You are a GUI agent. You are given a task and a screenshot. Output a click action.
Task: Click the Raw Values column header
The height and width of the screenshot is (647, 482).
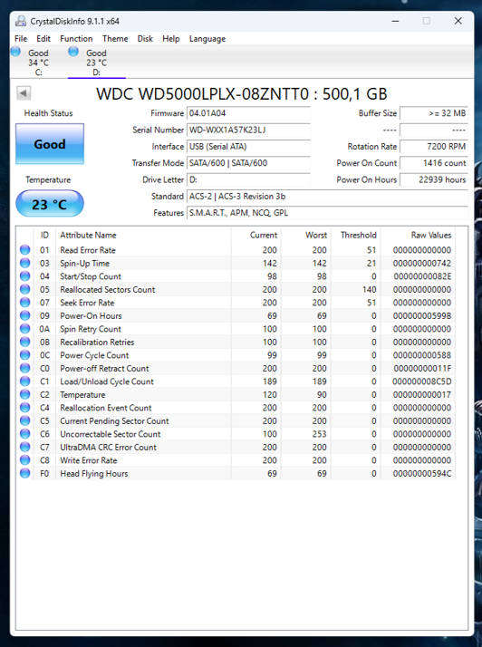click(x=418, y=236)
